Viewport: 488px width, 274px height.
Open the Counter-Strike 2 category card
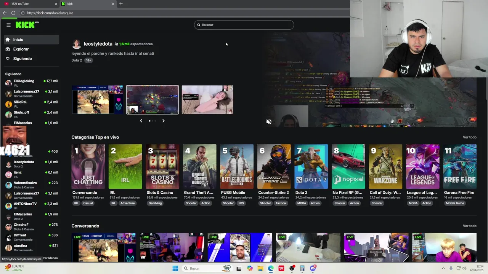click(274, 166)
